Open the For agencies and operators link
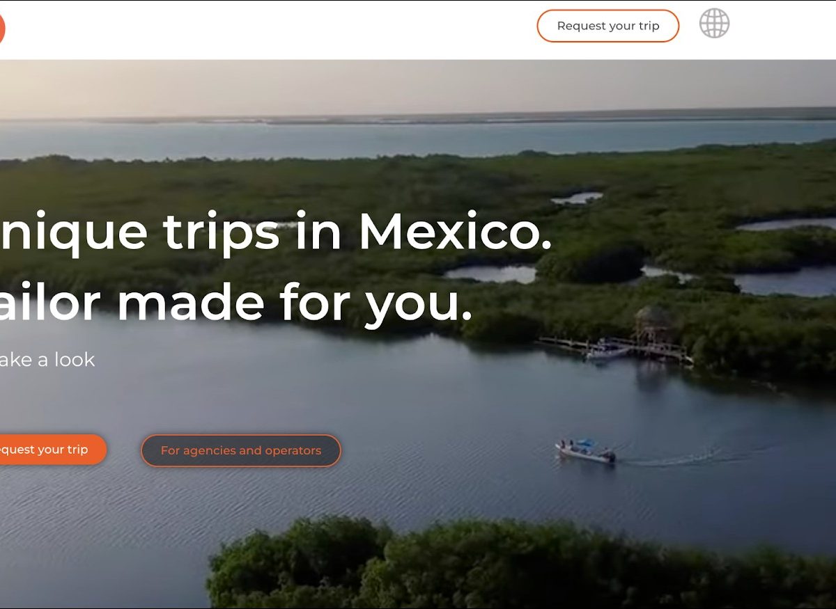The height and width of the screenshot is (609, 836). (241, 450)
